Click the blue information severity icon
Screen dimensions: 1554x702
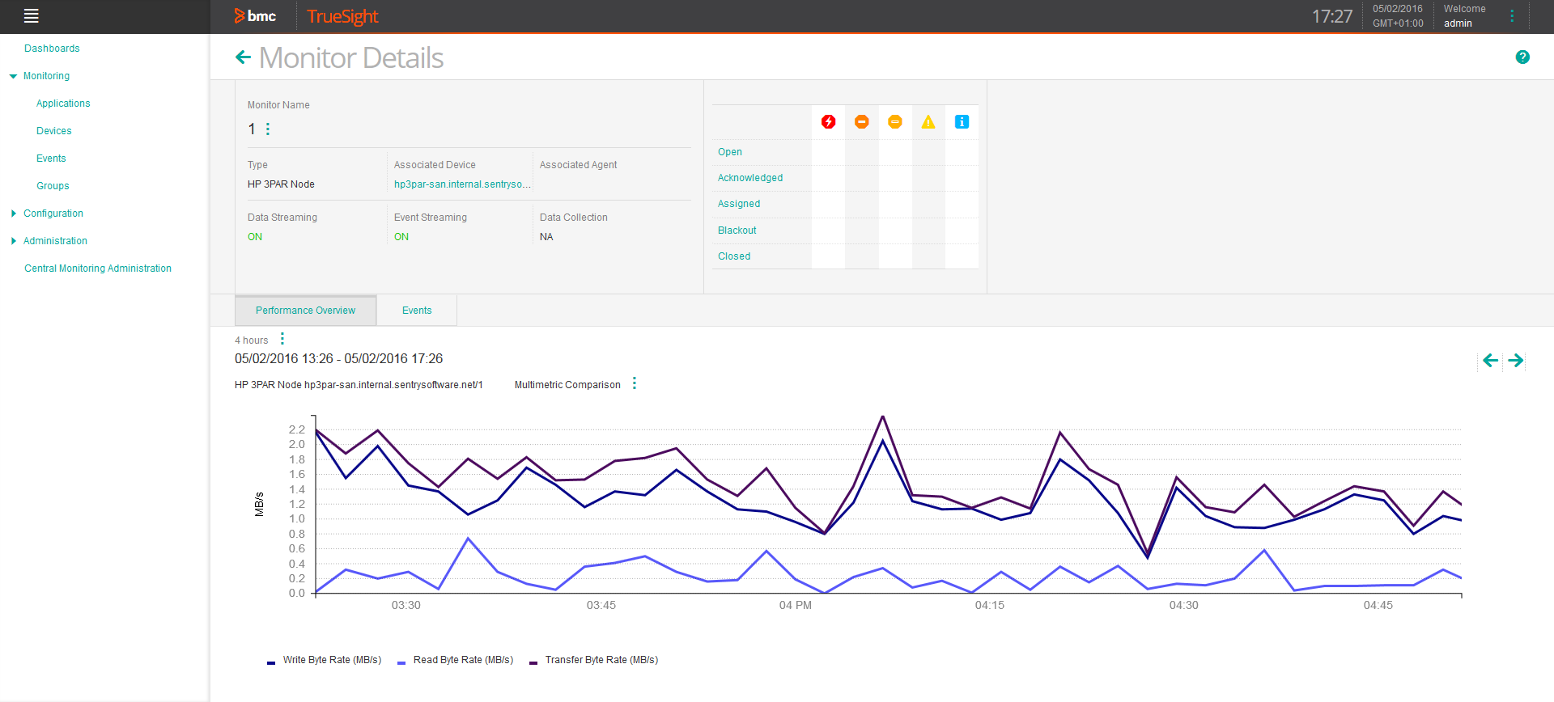(x=962, y=121)
